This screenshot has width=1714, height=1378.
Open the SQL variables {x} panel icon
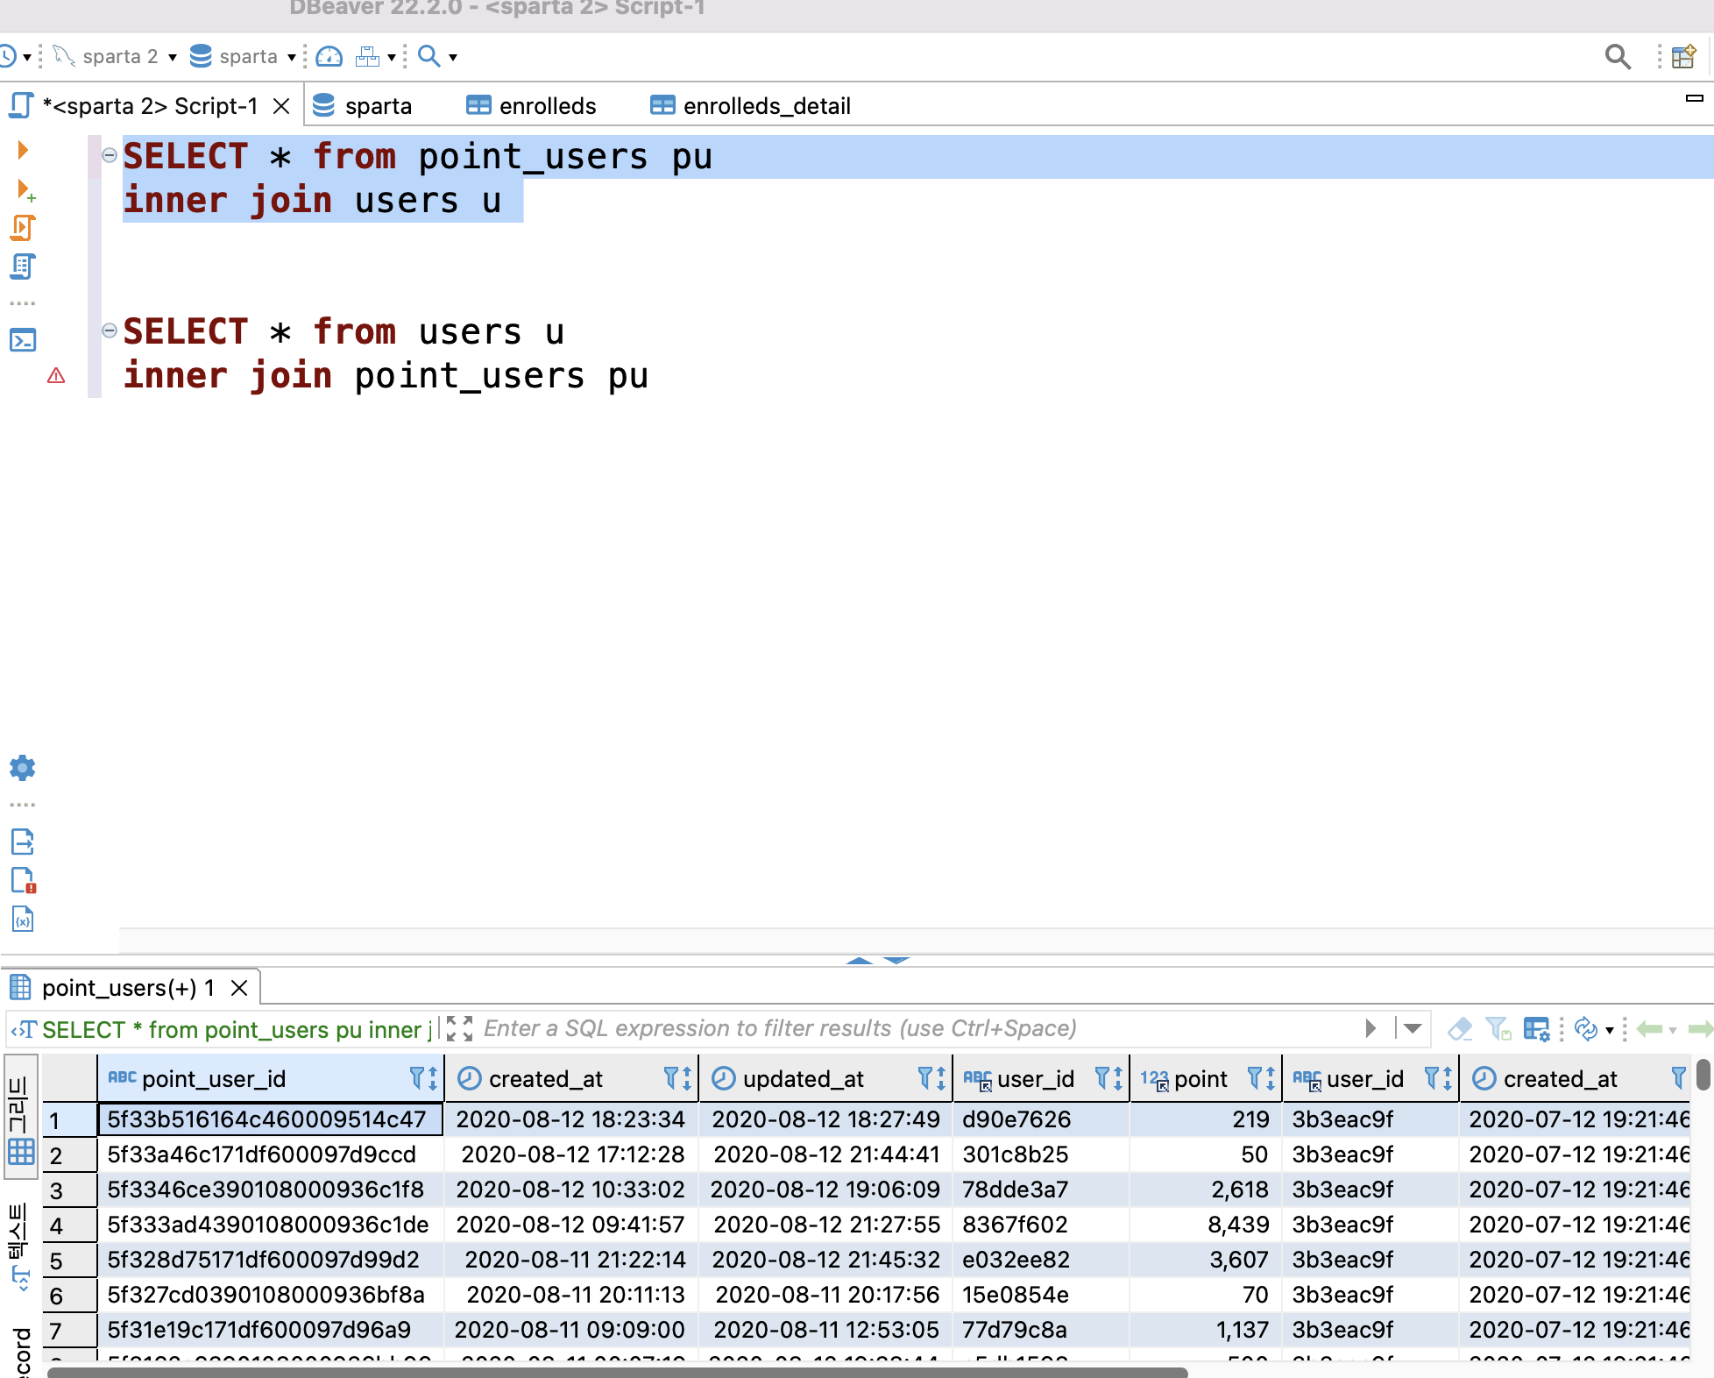(x=23, y=919)
